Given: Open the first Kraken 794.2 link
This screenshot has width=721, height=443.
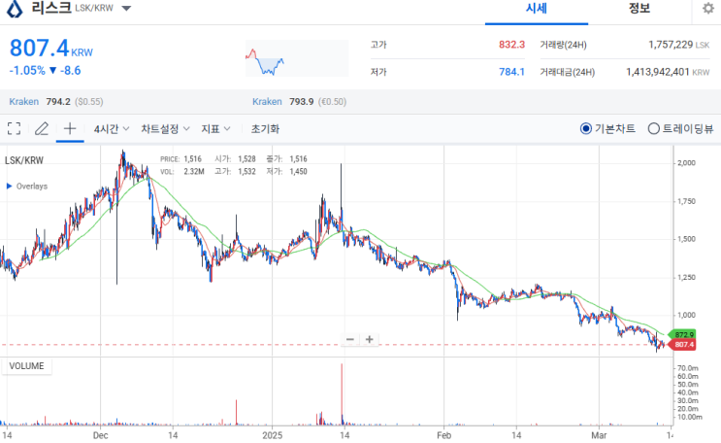Looking at the screenshot, I should pyautogui.click(x=56, y=101).
